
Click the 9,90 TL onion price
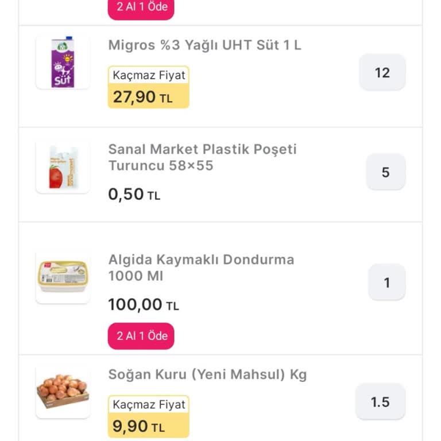click(x=138, y=426)
